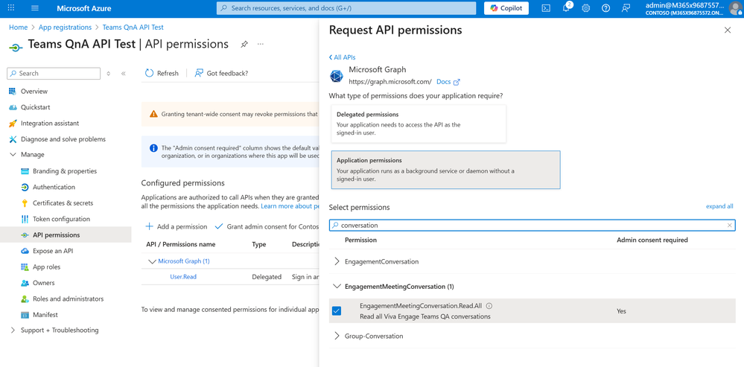This screenshot has width=744, height=367.
Task: Click the account avatar picture
Action: (735, 8)
